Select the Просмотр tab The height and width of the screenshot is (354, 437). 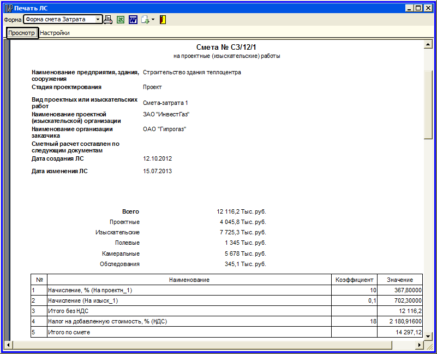(22, 33)
